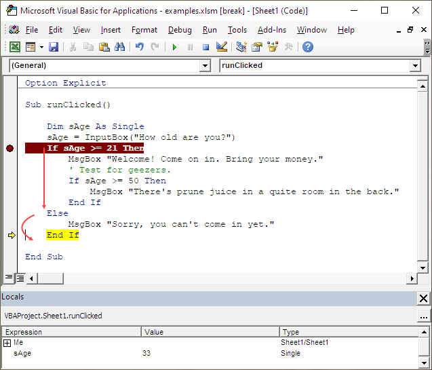Click the Type column header

pyautogui.click(x=349, y=332)
